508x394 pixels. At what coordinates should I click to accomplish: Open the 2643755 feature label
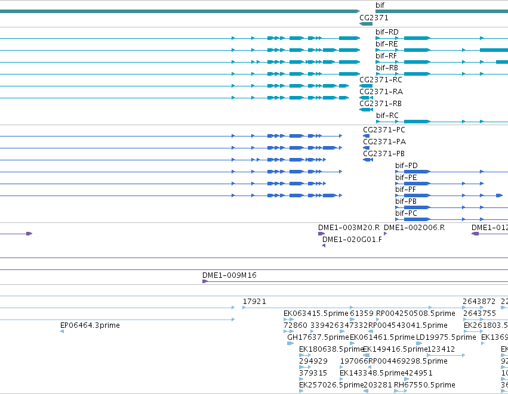(x=479, y=314)
